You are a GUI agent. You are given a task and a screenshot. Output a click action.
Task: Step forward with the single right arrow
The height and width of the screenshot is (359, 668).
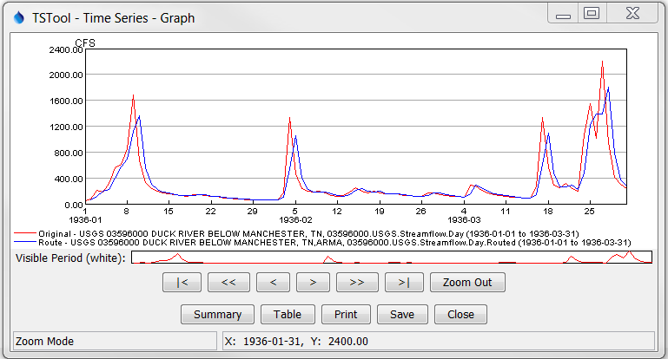tap(313, 282)
